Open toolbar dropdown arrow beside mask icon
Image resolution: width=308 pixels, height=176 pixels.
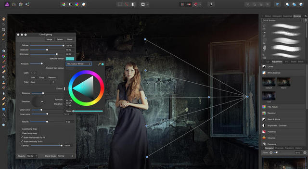point(148,4)
